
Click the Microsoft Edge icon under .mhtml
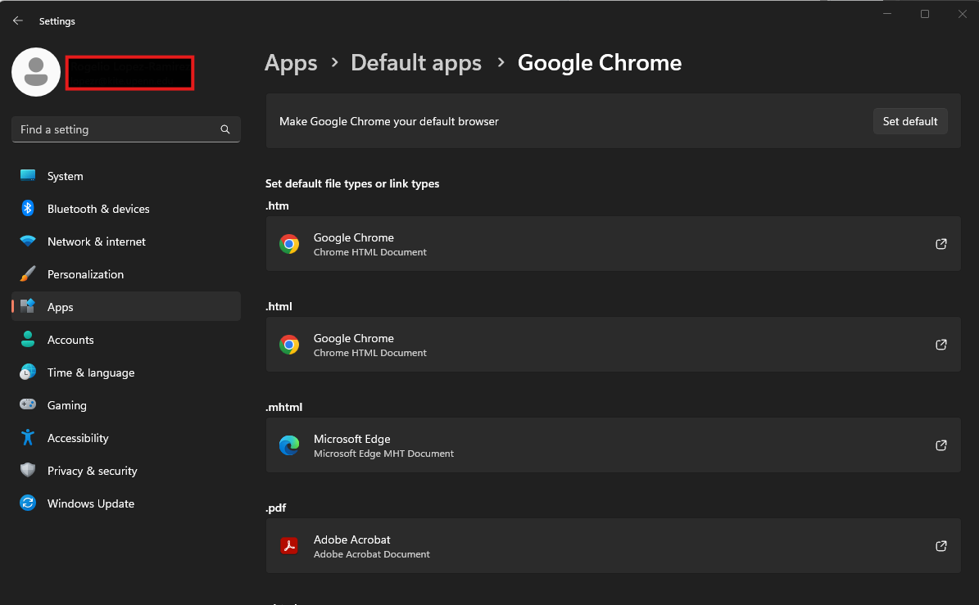pos(289,445)
